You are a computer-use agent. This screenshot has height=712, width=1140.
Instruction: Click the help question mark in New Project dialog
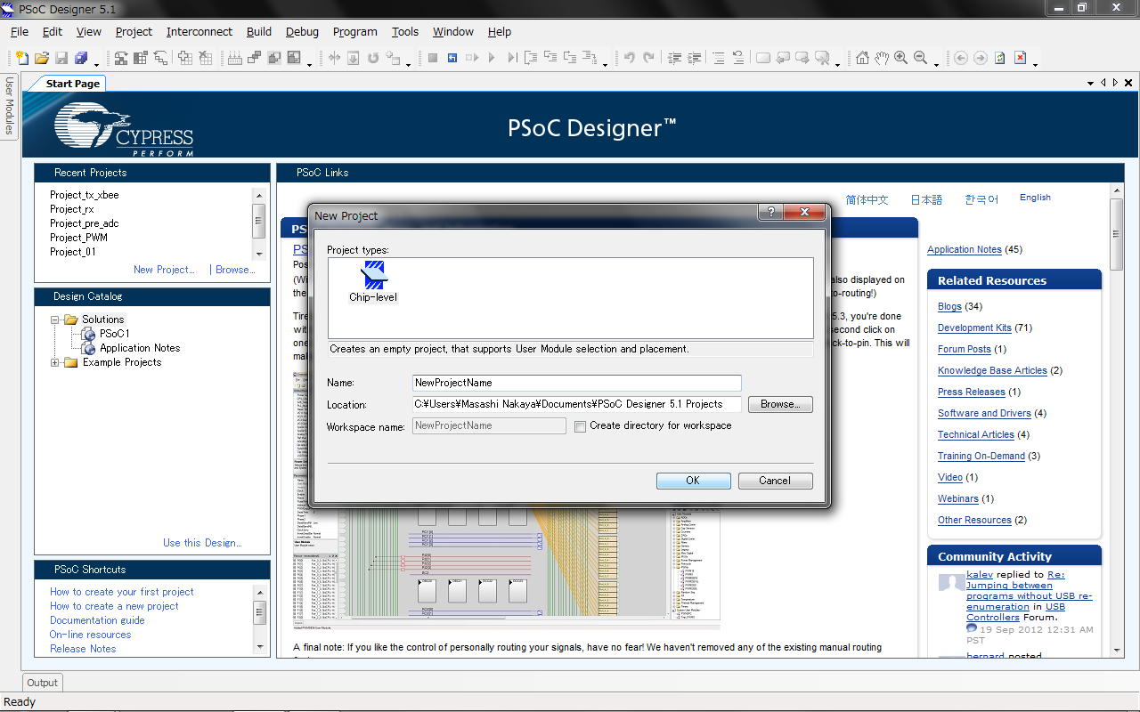pyautogui.click(x=770, y=212)
